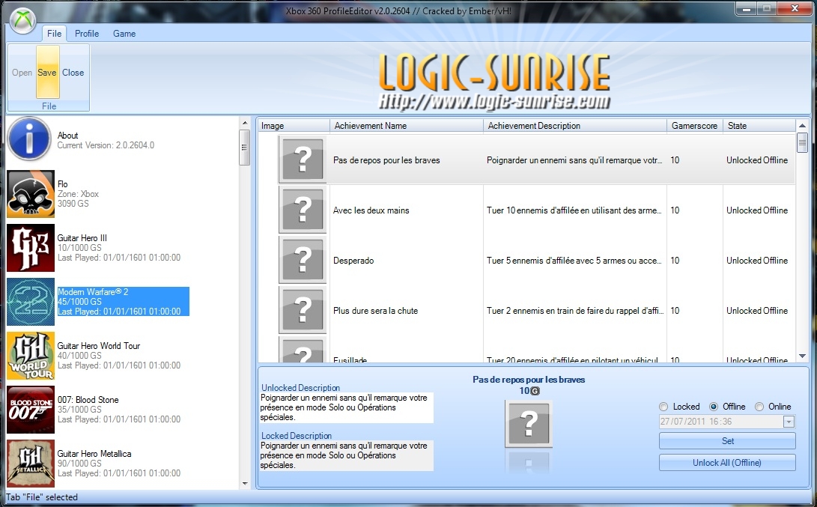Image resolution: width=817 pixels, height=507 pixels.
Task: Click the Avec les deux mains achievement image
Action: [303, 210]
